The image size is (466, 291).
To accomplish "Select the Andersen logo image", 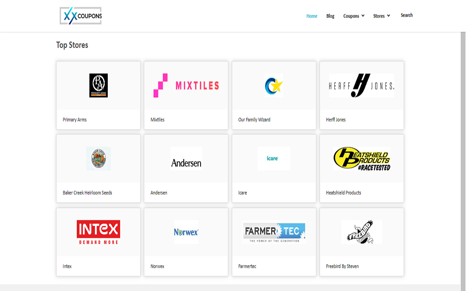I will 186,159.
